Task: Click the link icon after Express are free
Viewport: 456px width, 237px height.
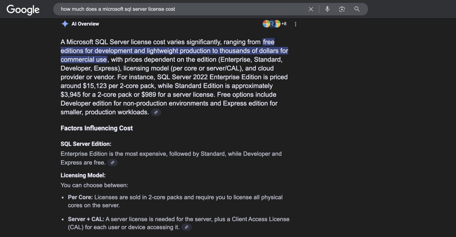Action: coord(112,163)
